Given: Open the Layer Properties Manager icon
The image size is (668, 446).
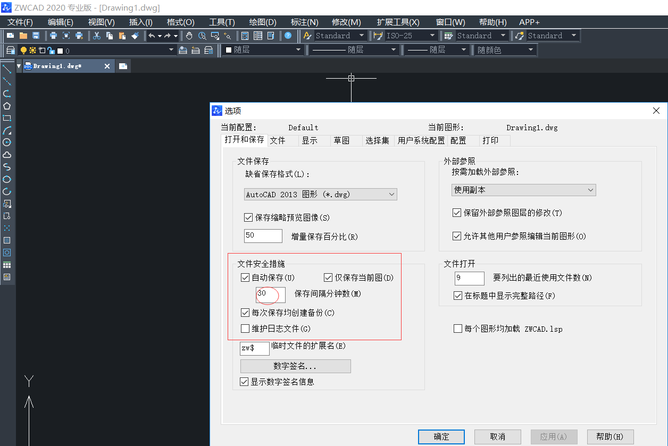Looking at the screenshot, I should pos(11,49).
